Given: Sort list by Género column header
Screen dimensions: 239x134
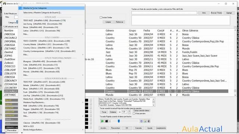Looking at the screenshot, I should pyautogui.click(x=110, y=31).
